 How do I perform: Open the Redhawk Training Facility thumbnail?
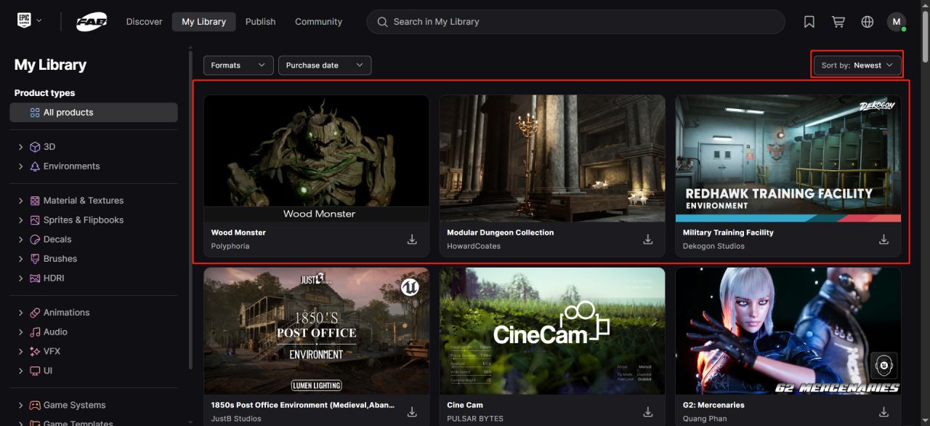click(x=788, y=158)
